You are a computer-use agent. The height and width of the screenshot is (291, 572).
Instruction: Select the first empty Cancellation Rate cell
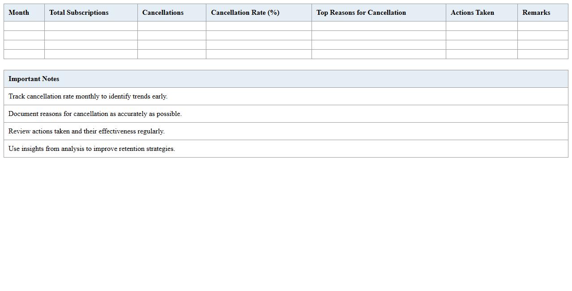coord(259,26)
